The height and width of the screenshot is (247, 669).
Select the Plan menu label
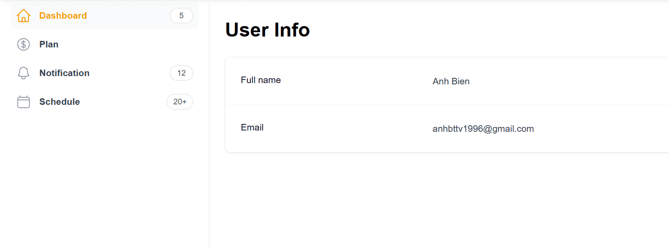[49, 44]
